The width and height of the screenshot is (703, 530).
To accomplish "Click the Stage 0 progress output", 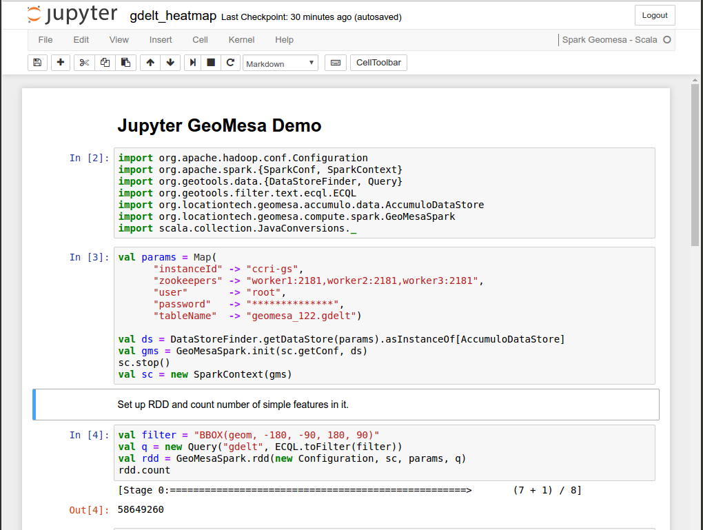I will 349,490.
